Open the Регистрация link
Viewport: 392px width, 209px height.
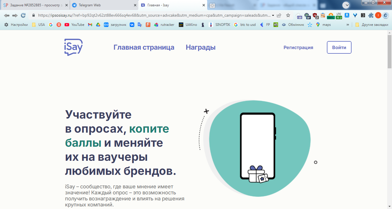[x=298, y=48]
